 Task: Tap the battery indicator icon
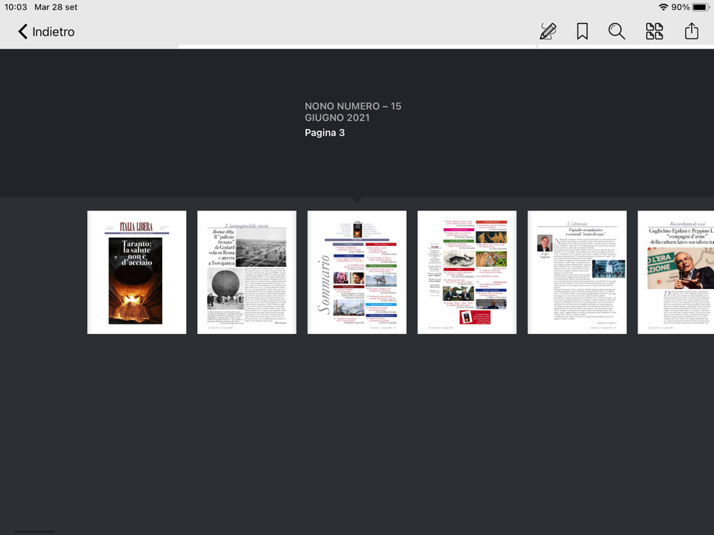[700, 7]
